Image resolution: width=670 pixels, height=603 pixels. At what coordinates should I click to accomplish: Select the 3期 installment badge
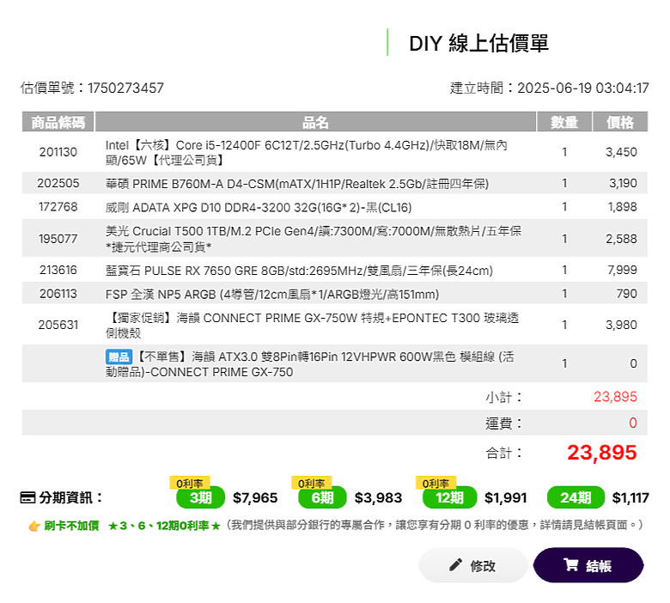(x=200, y=497)
